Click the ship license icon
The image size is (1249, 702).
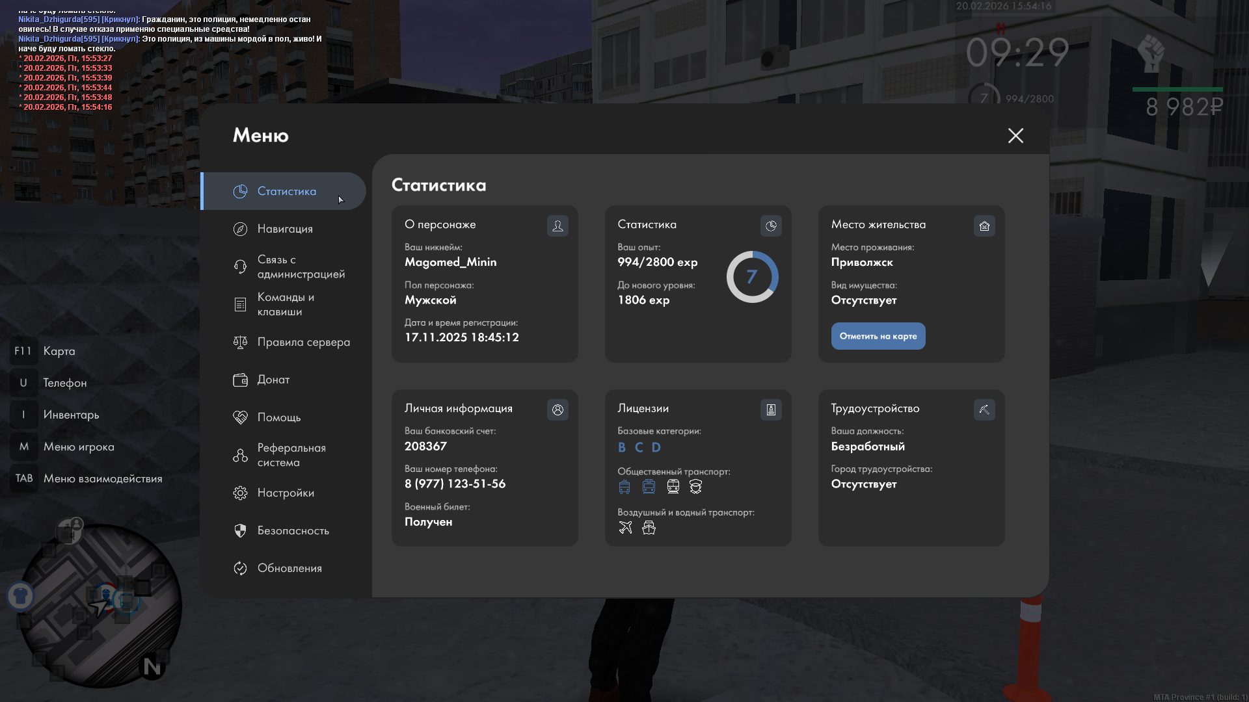pyautogui.click(x=649, y=528)
